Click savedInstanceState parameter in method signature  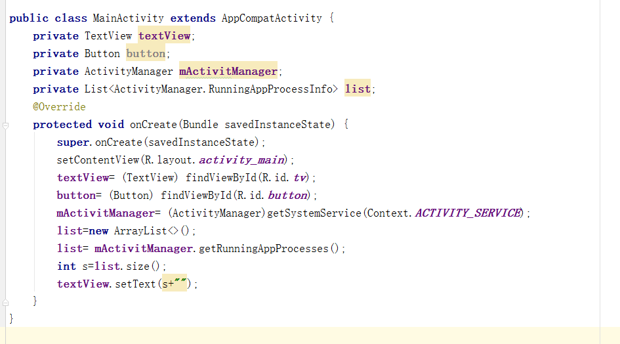tap(277, 125)
